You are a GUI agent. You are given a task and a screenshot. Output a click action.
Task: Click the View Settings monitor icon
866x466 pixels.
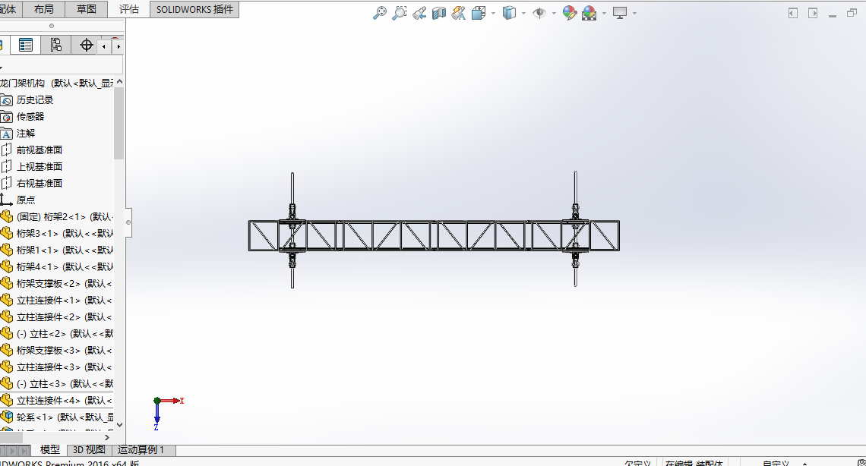tap(620, 13)
